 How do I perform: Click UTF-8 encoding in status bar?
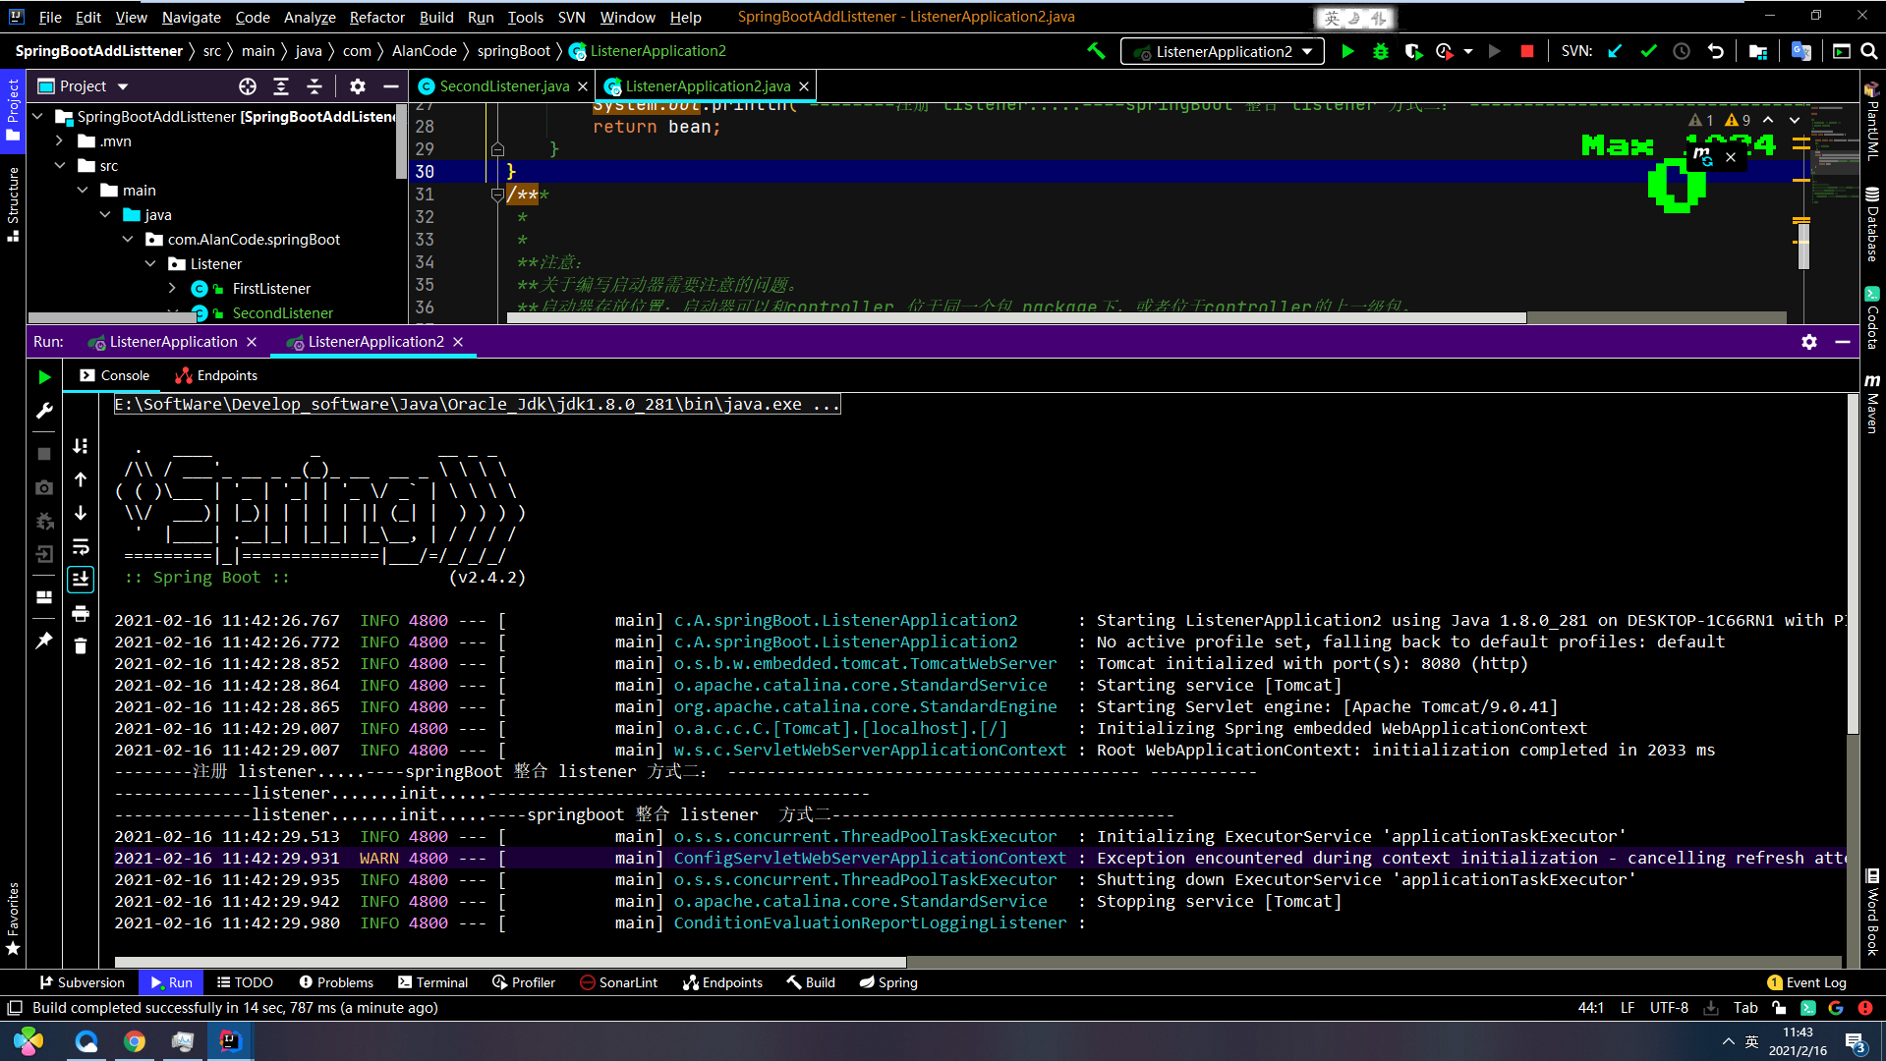tap(1669, 1008)
